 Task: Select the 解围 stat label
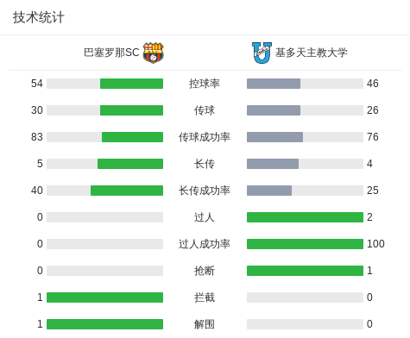tap(205, 324)
